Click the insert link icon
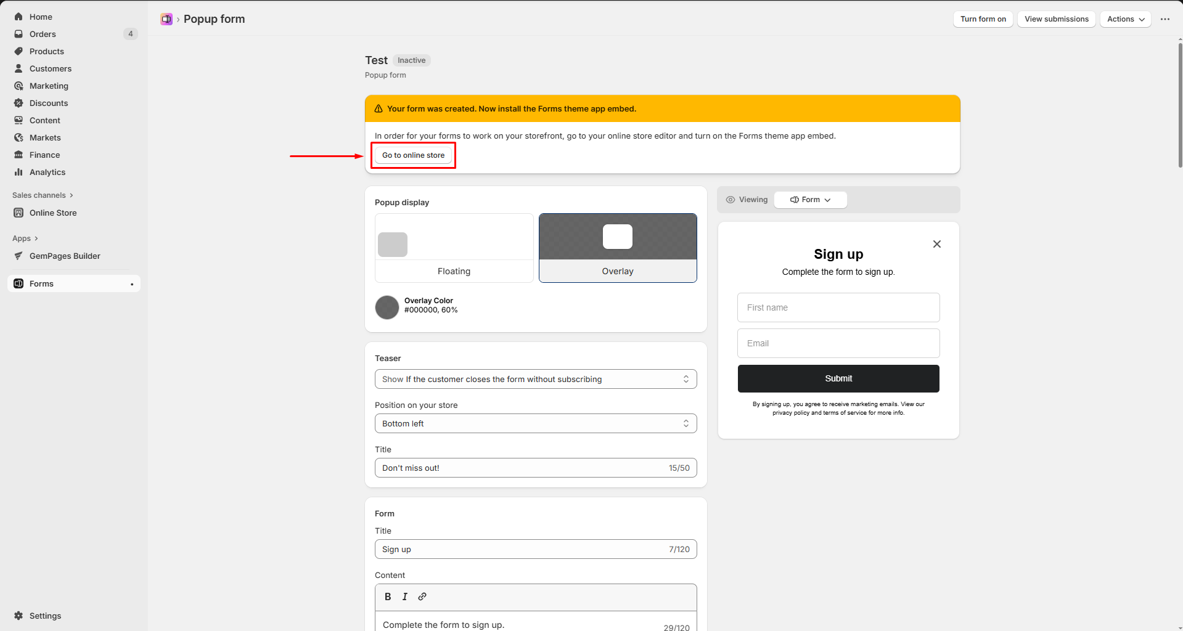The width and height of the screenshot is (1183, 631). pyautogui.click(x=422, y=596)
